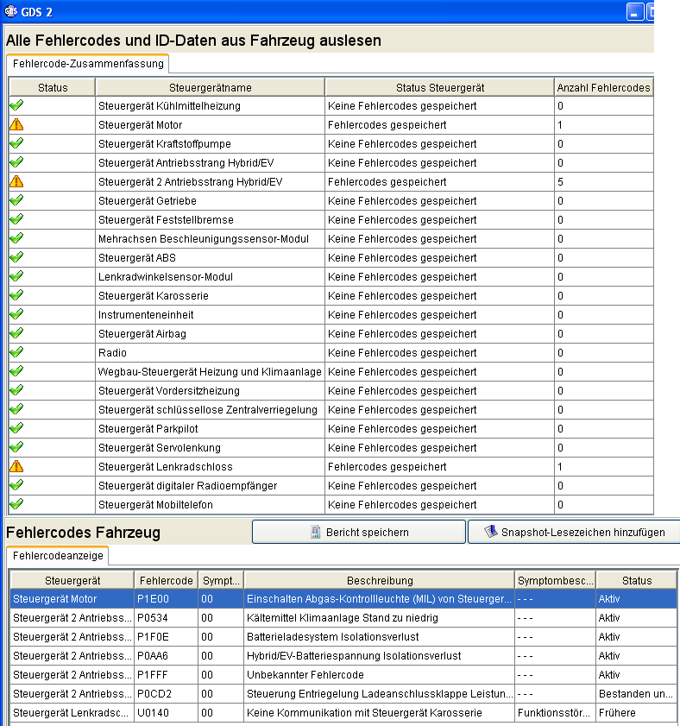Sort by Steuergerätname column header
Viewport: 680px width, 726px height.
pos(210,87)
